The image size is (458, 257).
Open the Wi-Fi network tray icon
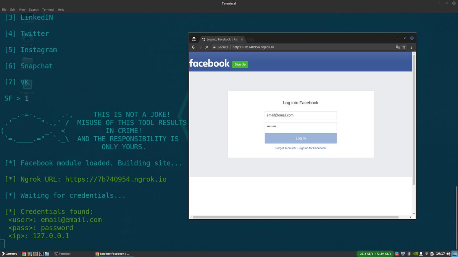coord(427,254)
